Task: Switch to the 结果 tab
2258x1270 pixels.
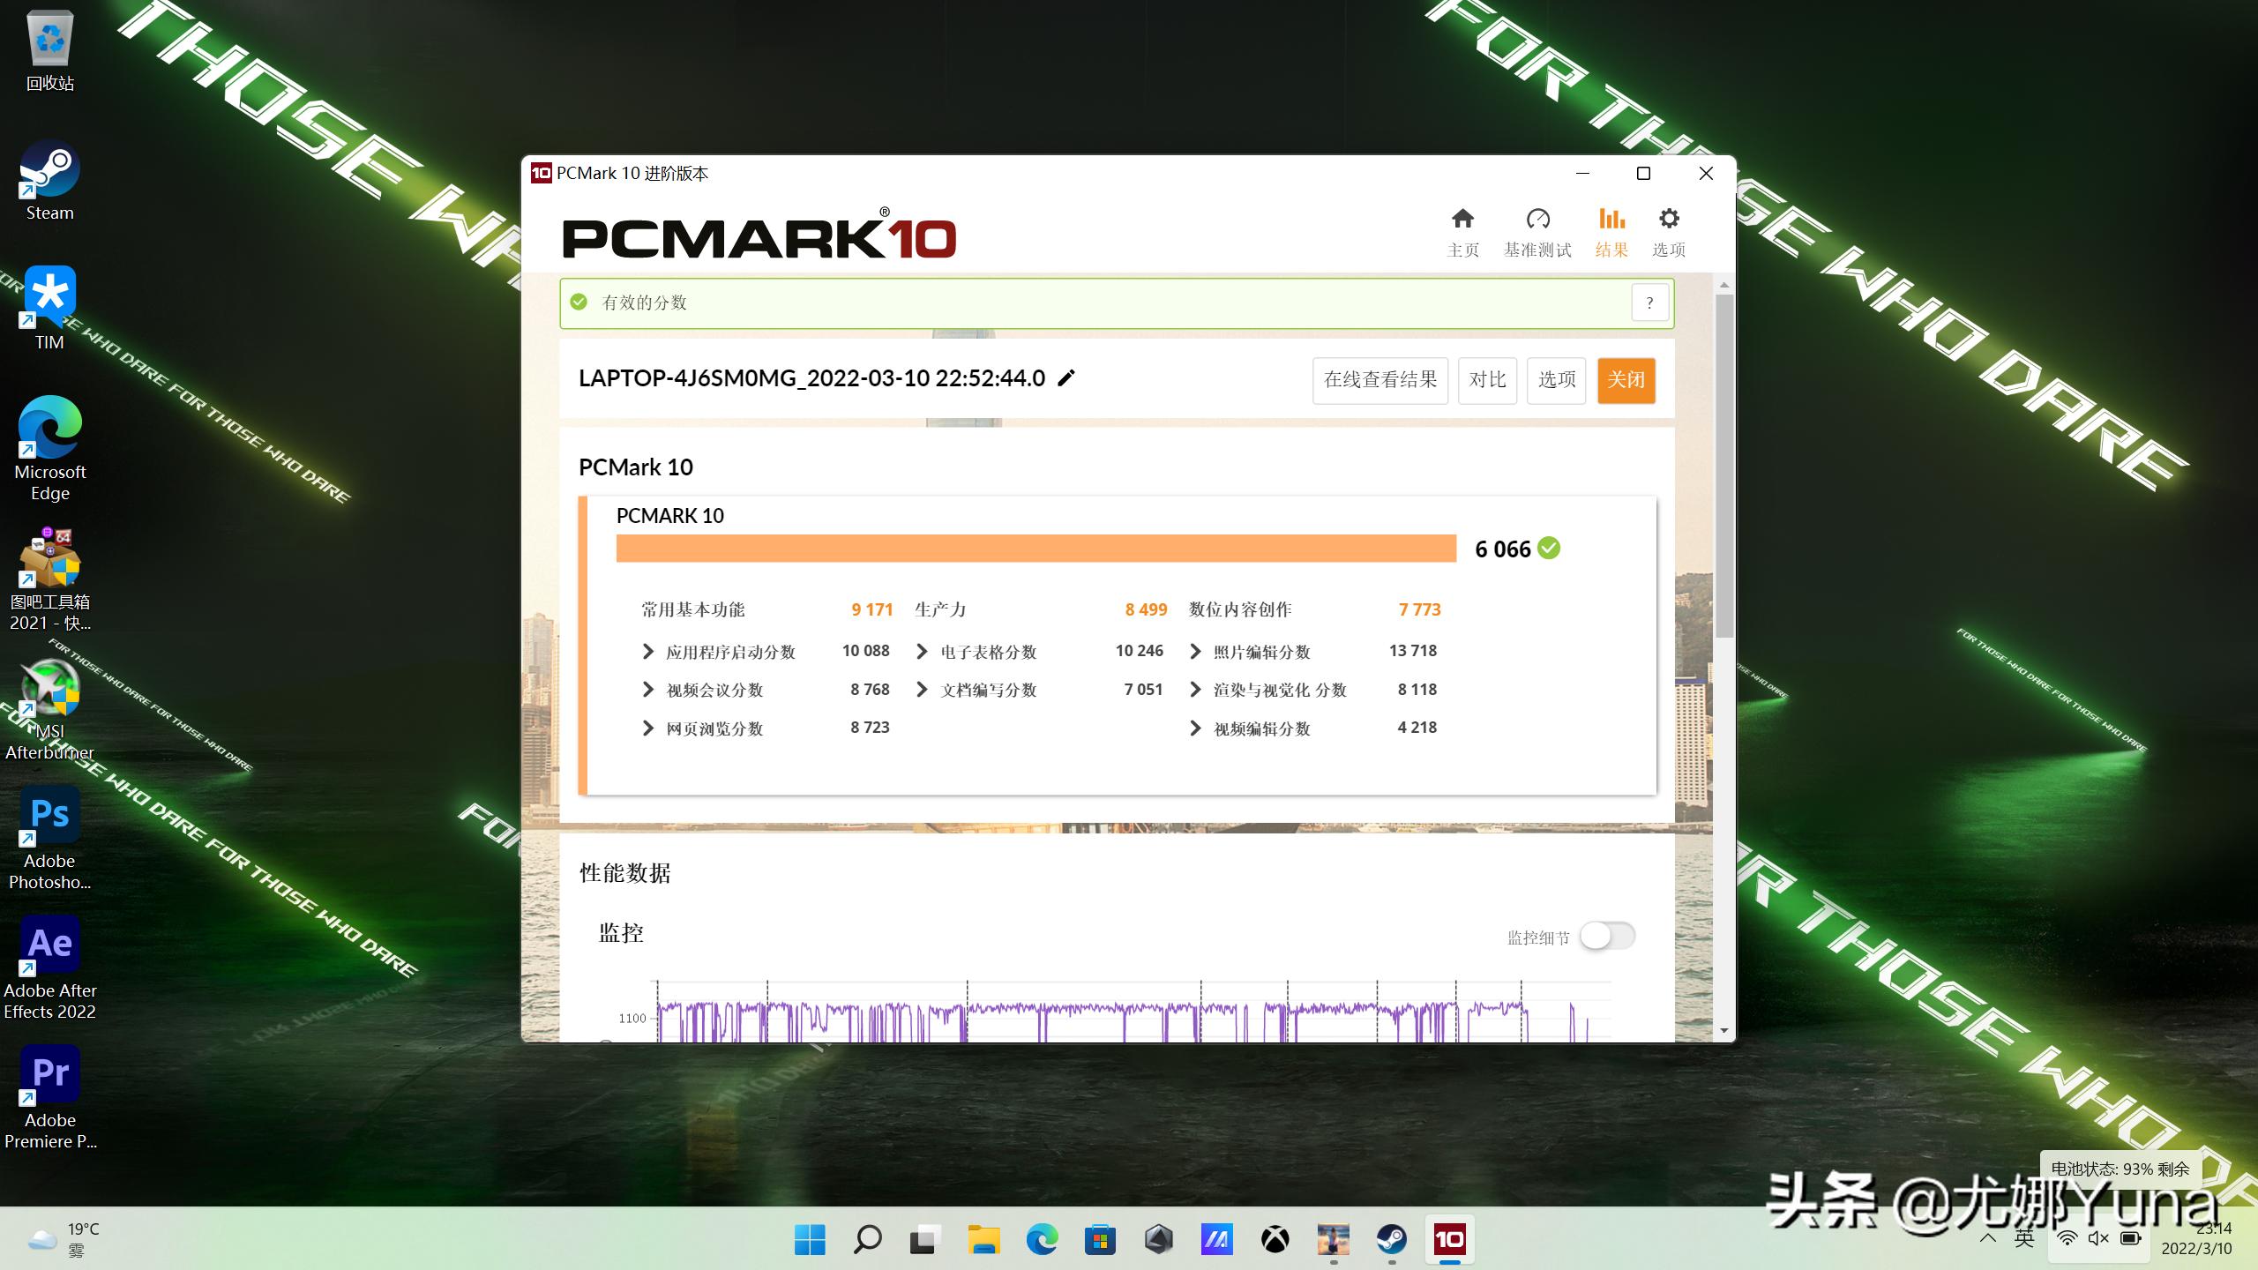Action: (1611, 230)
